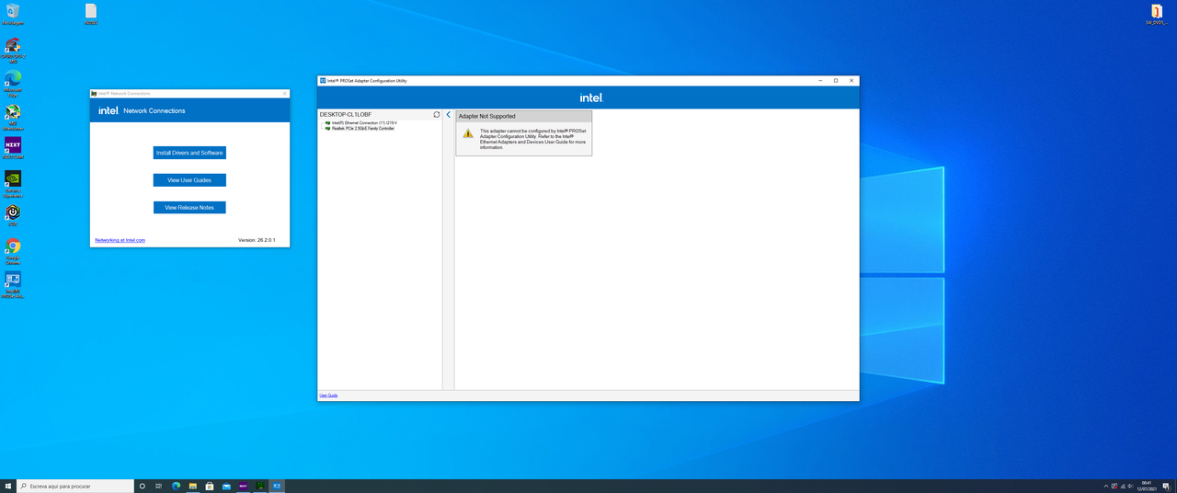The image size is (1177, 493).
Task: Open the NZXT CAM desktop shortcut
Action: click(13, 148)
